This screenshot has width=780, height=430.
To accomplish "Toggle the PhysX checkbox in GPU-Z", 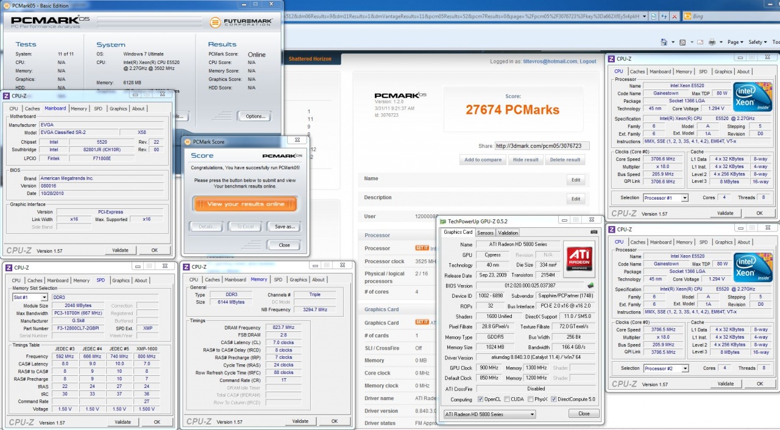I will (x=531, y=400).
